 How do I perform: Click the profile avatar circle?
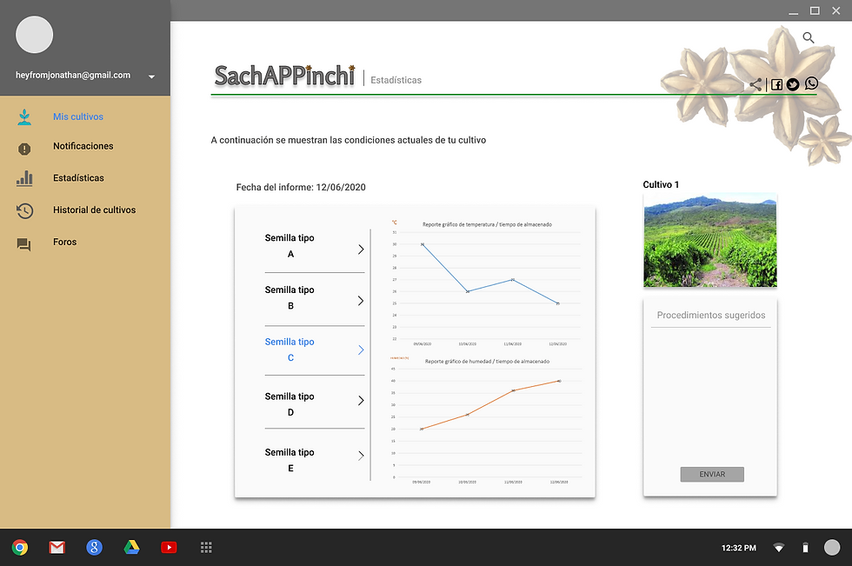pos(34,35)
